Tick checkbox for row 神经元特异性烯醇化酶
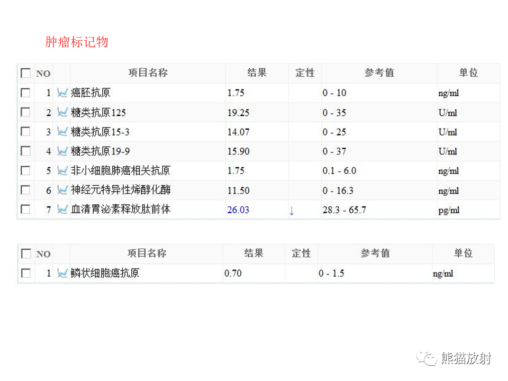Screen dimensions: 508x381 pyautogui.click(x=25, y=190)
